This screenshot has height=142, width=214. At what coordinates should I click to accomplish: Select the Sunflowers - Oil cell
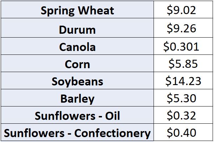(x=77, y=115)
